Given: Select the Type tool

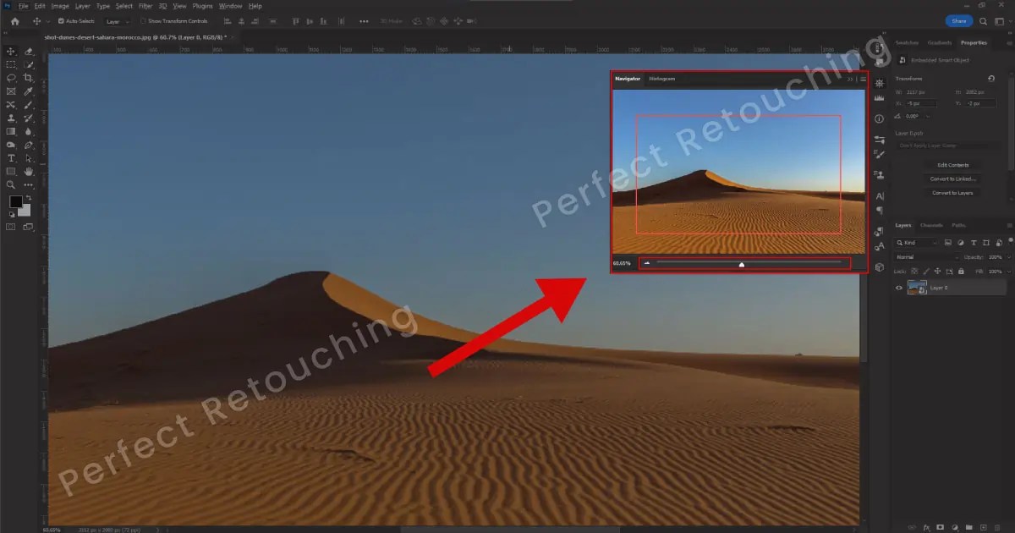Looking at the screenshot, I should pos(11,157).
